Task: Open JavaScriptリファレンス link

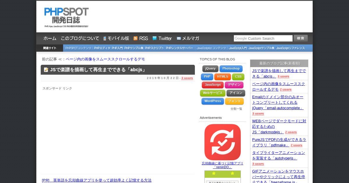Action: tap(291, 48)
